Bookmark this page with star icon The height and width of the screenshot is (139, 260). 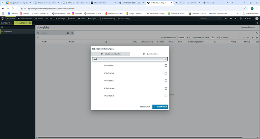click(x=245, y=8)
